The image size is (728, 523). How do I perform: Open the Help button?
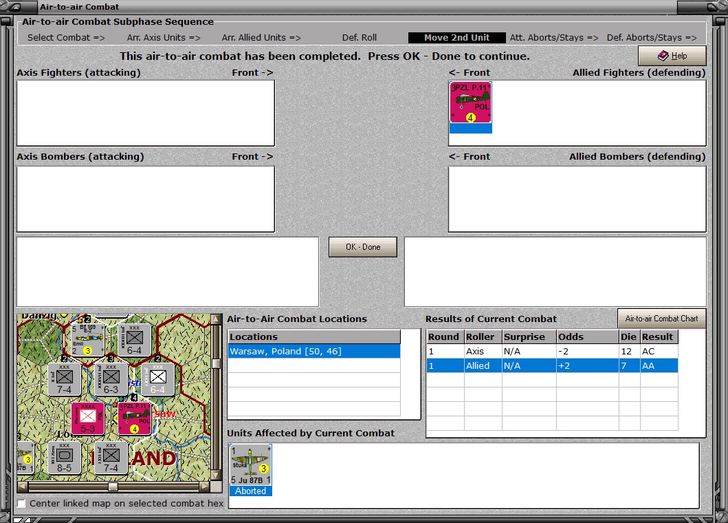click(672, 56)
